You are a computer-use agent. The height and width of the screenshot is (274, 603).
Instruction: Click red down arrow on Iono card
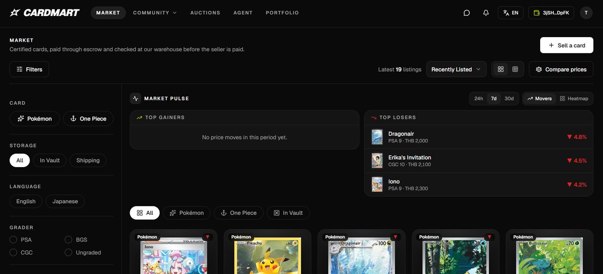(x=208, y=237)
